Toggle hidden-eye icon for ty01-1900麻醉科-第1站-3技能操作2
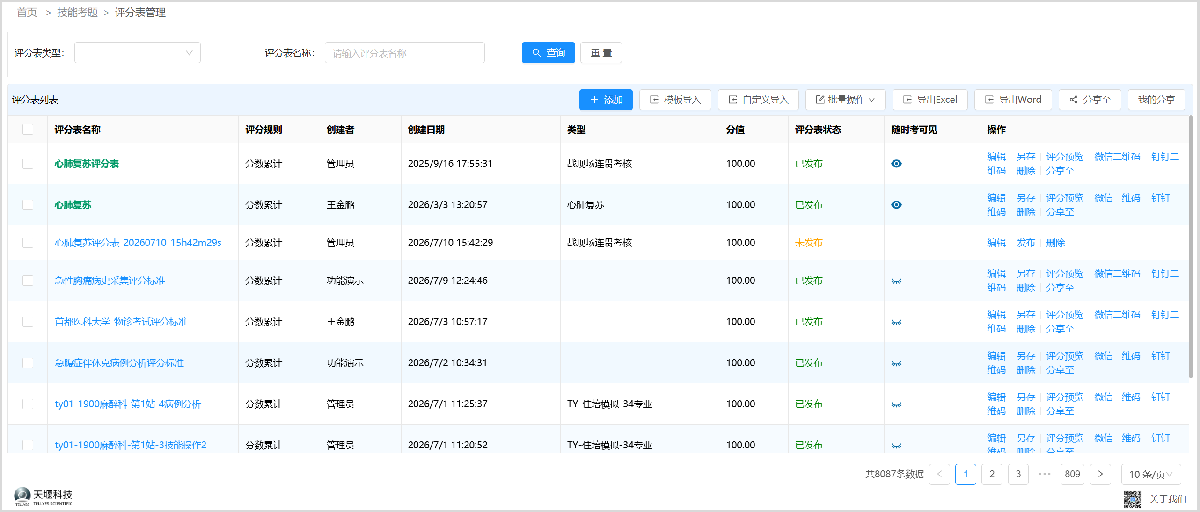The width and height of the screenshot is (1200, 512). 896,446
